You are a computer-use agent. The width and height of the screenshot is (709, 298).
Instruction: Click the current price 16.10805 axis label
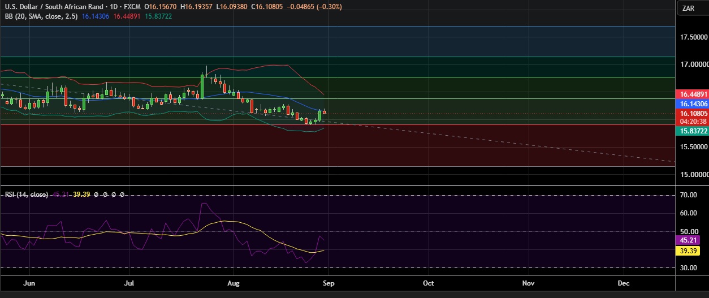(x=692, y=114)
